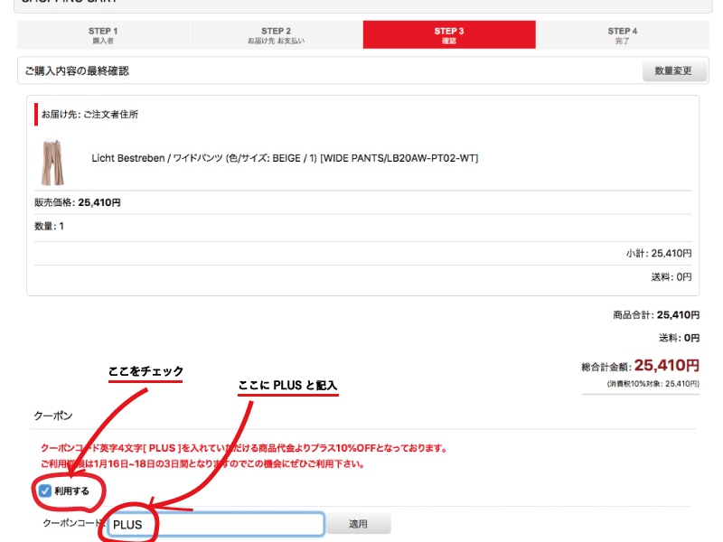The width and height of the screenshot is (723, 542).
Task: Open the STEP 2 delivery and payment tab
Action: [277, 35]
